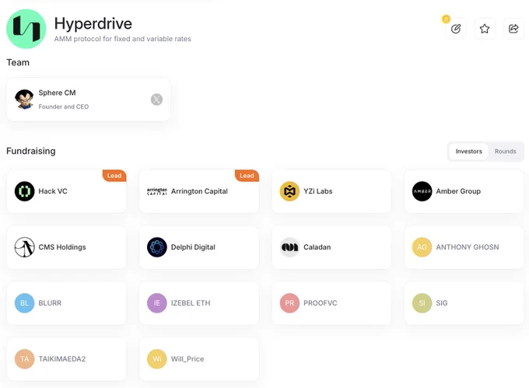Click the Caladan logo icon
Screen dimensions: 529x388
click(289, 247)
